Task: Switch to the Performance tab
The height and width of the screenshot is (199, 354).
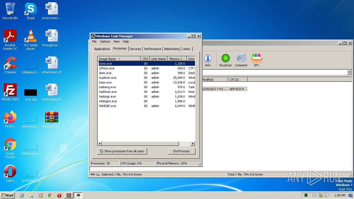Action: 152,49
